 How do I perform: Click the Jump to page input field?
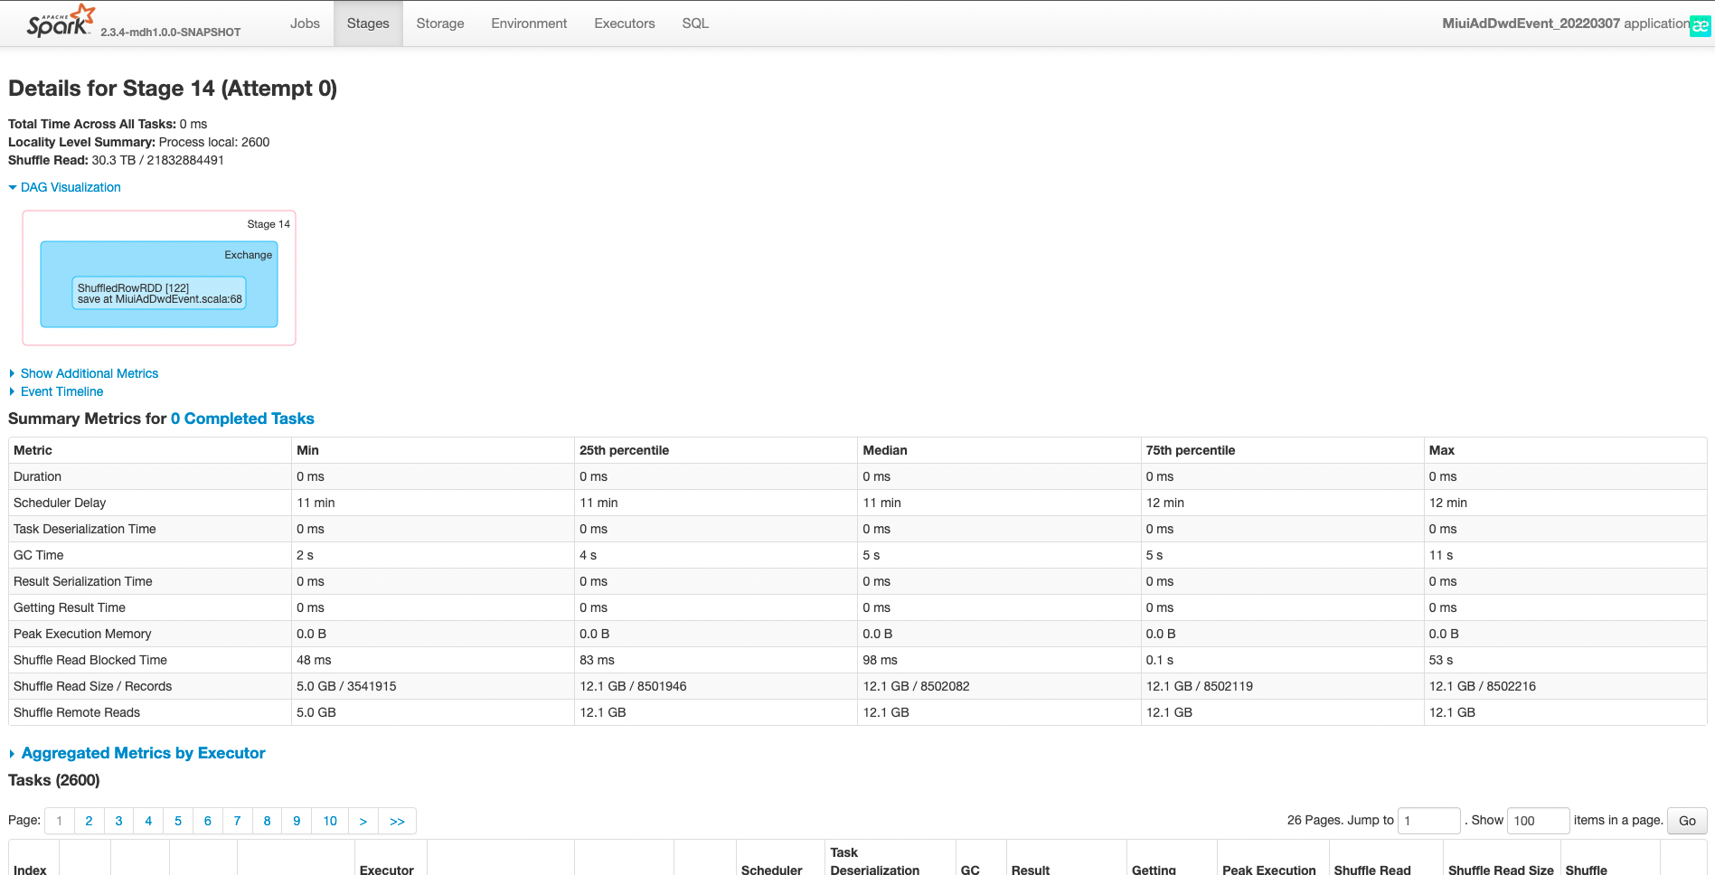1428,820
